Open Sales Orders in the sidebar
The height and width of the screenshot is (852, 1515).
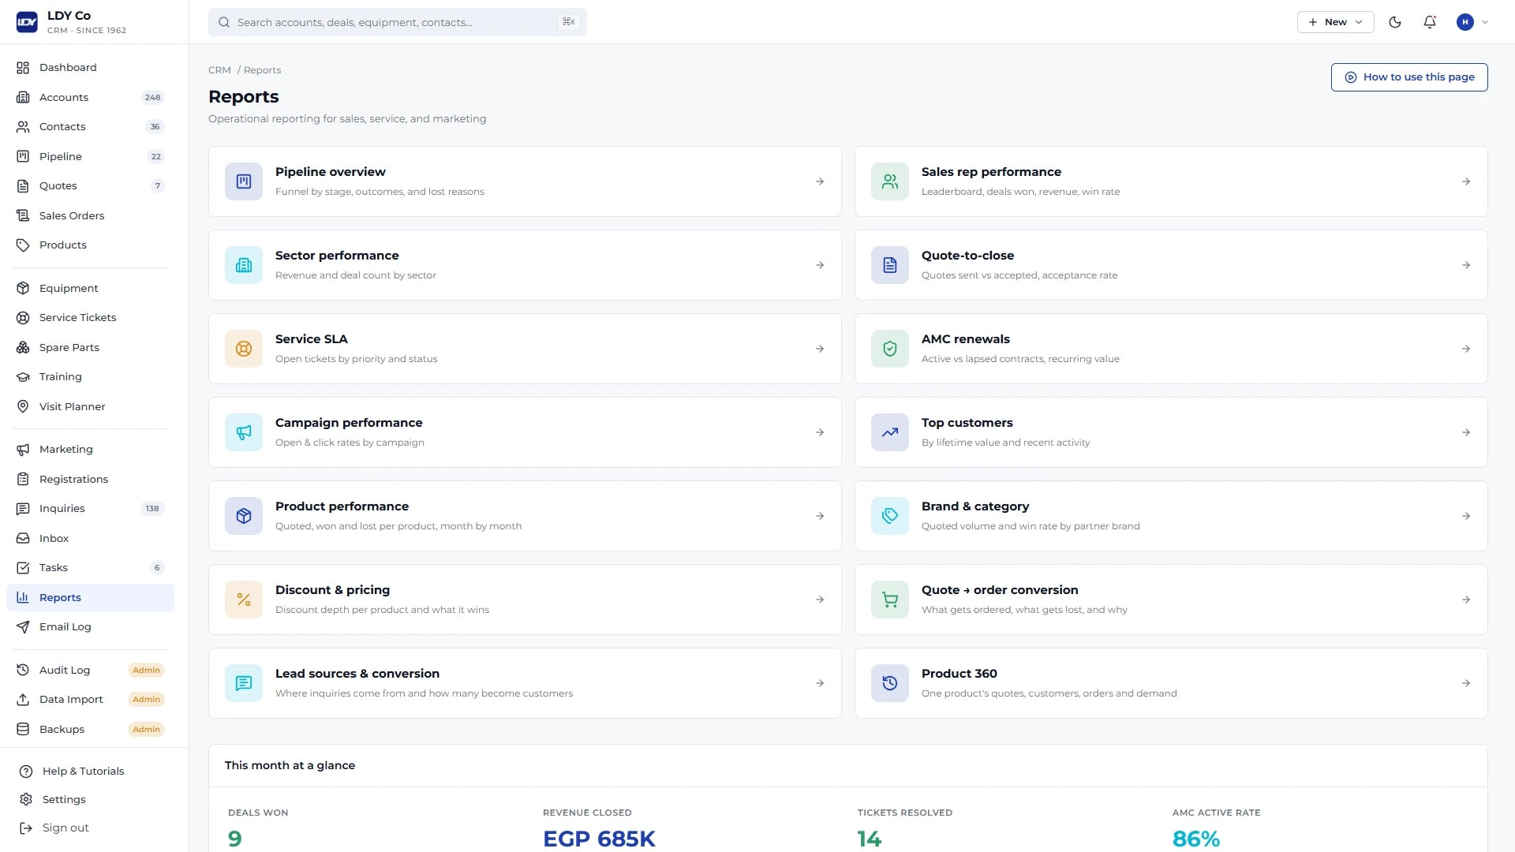coord(90,215)
